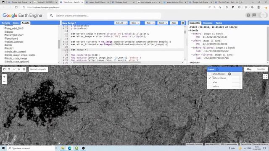Click the Save button
The image size is (269, 151).
click(134, 23)
